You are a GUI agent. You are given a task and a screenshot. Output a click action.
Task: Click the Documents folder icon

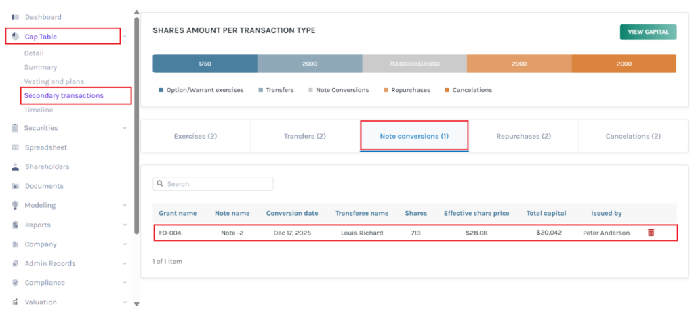tap(15, 186)
